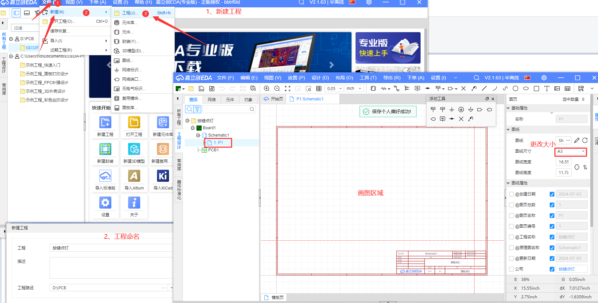This screenshot has width=598, height=303.
Task: Uncheck the blue checkbox in the @更新日期 row
Action: pyautogui.click(x=552, y=258)
